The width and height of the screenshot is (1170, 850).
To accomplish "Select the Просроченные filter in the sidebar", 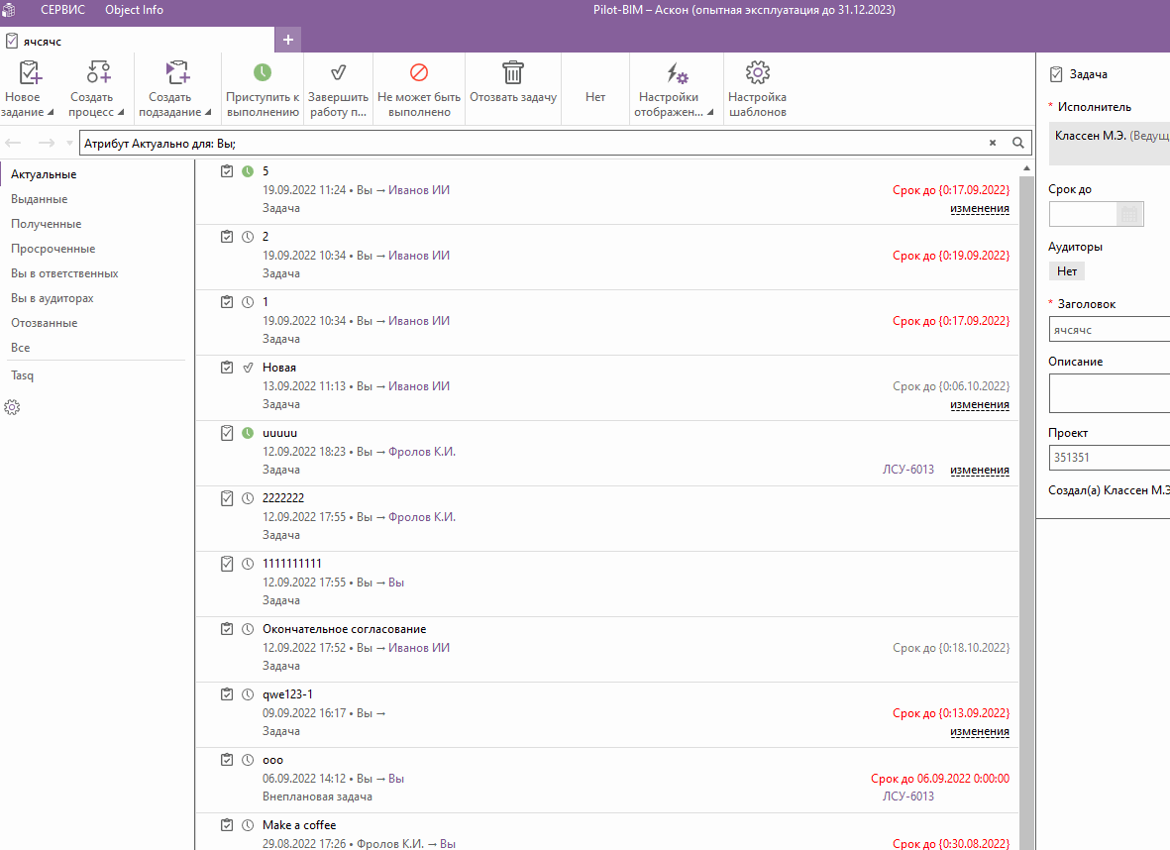I will tap(53, 249).
